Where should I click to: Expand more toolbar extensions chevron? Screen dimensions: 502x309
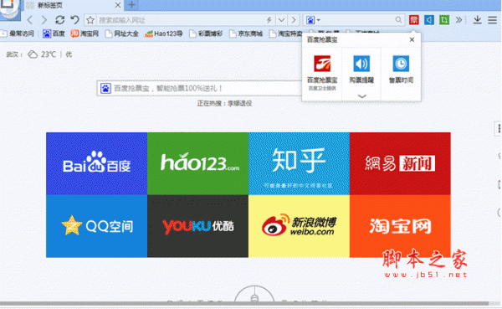click(458, 20)
